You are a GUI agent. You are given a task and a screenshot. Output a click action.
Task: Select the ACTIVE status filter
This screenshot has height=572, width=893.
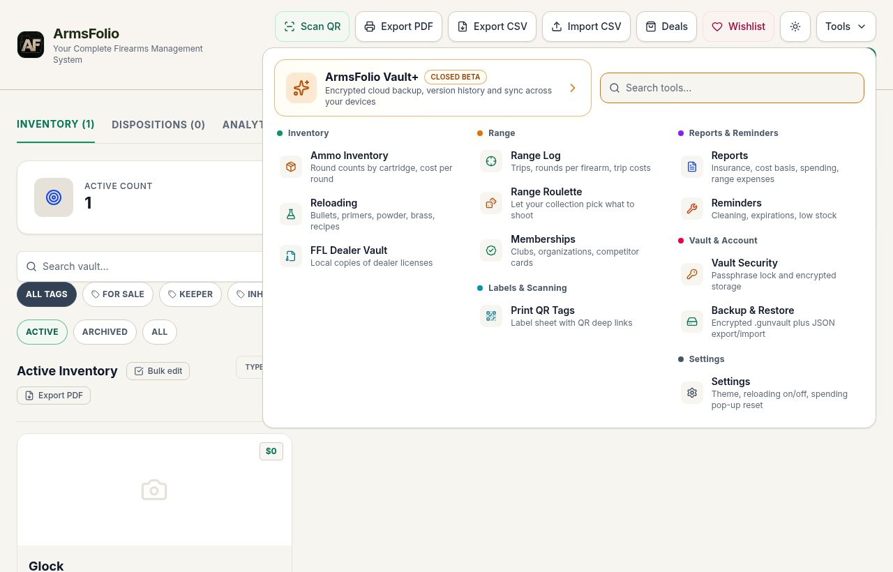point(42,332)
